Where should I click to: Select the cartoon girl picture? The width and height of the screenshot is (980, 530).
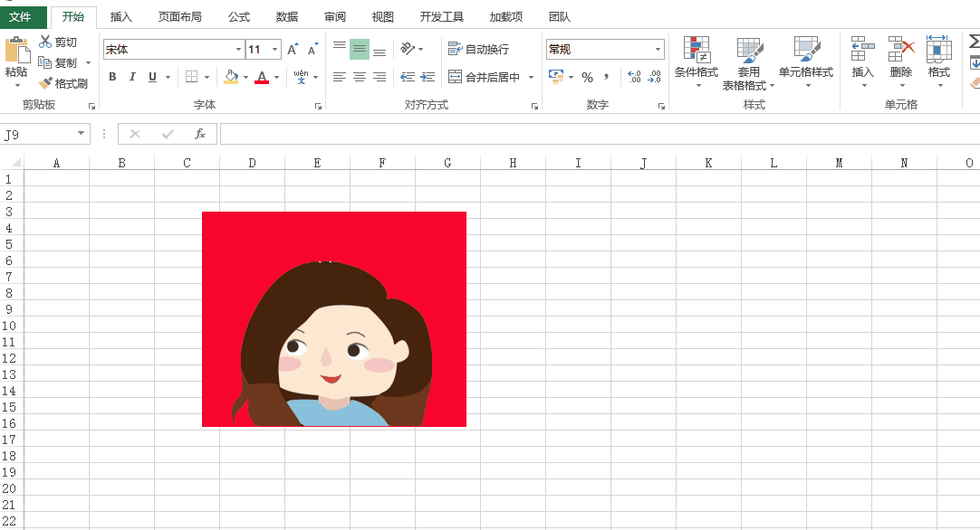[x=333, y=319]
